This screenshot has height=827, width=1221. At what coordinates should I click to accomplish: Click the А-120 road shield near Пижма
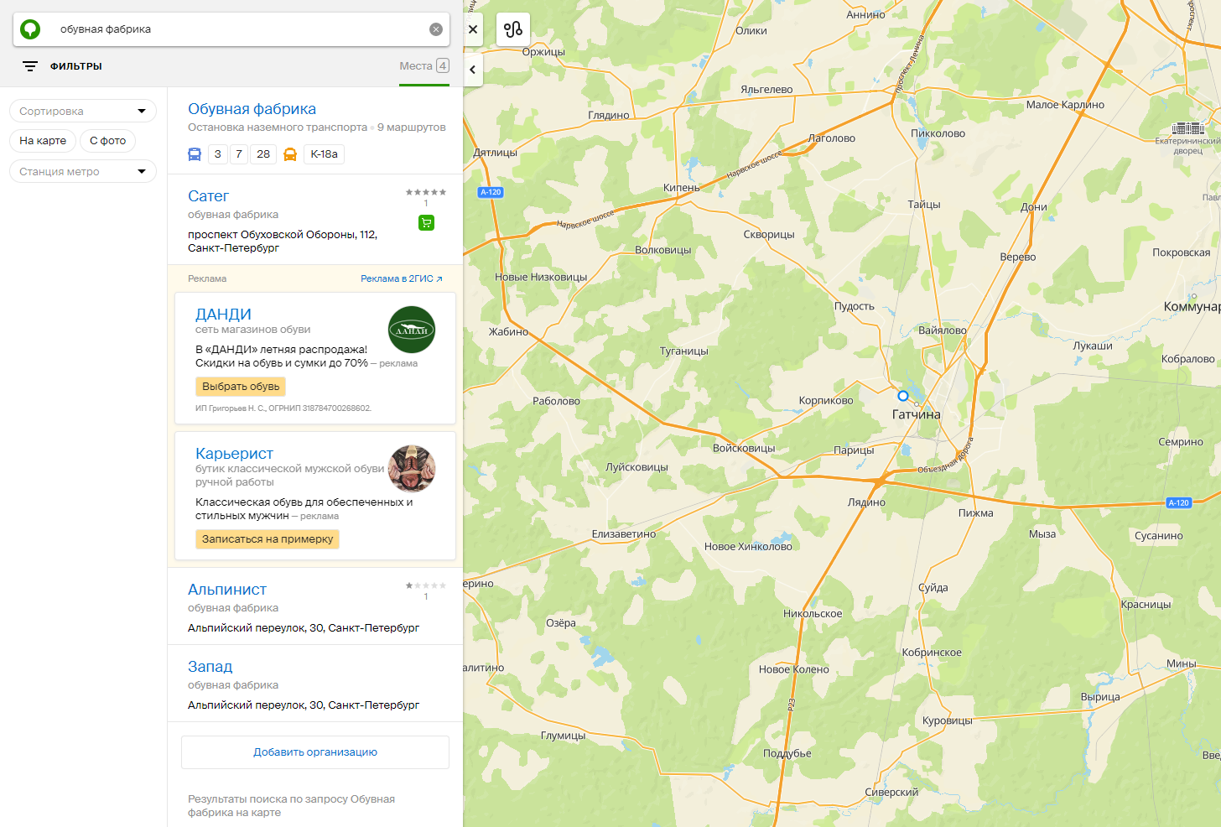[x=1179, y=502]
